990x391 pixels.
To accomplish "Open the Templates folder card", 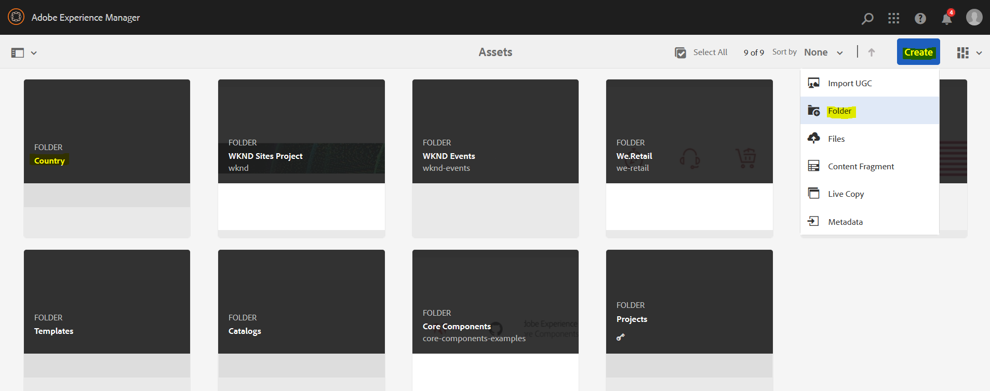I will 107,320.
